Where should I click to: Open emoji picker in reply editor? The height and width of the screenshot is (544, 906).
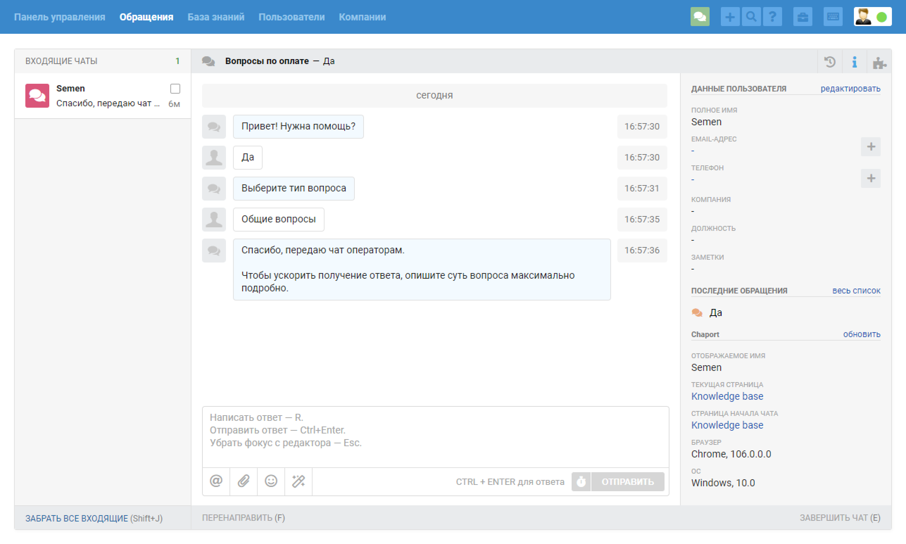(271, 481)
